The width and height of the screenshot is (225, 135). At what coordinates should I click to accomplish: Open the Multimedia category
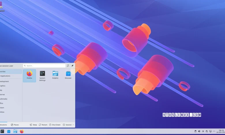11,99
